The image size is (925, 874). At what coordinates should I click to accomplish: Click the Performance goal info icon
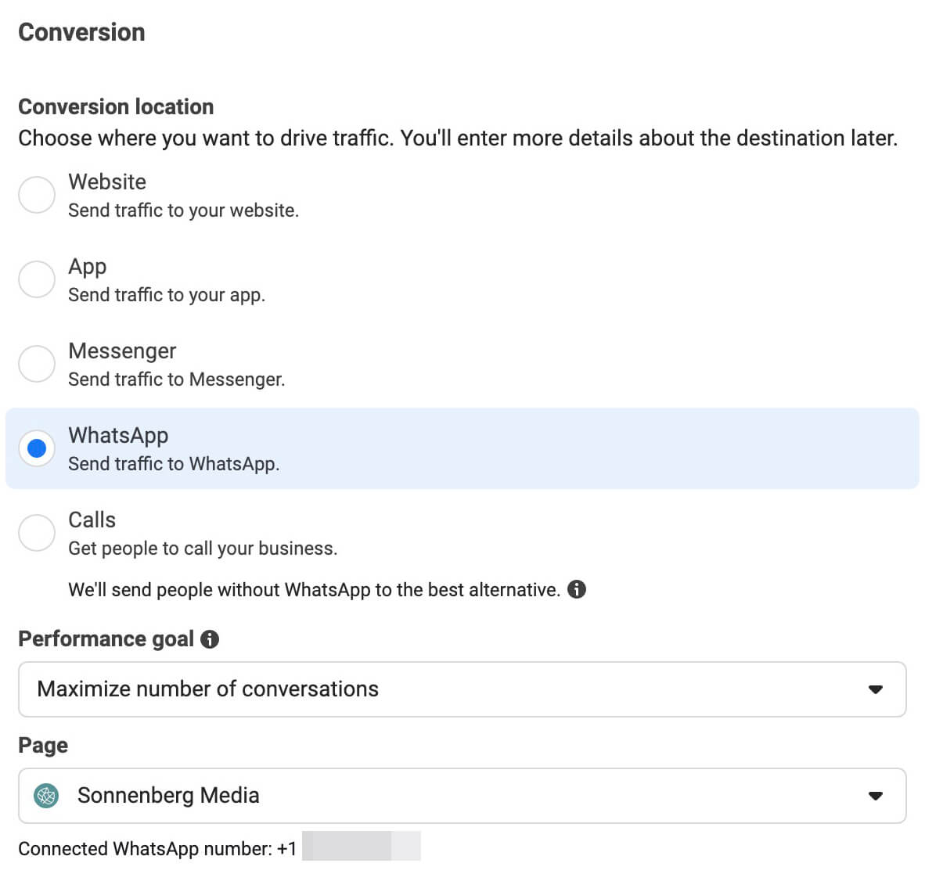[210, 638]
